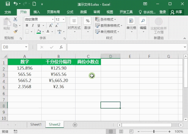Redo the last undone action
This screenshot has width=188, height=134.
click(25, 4)
